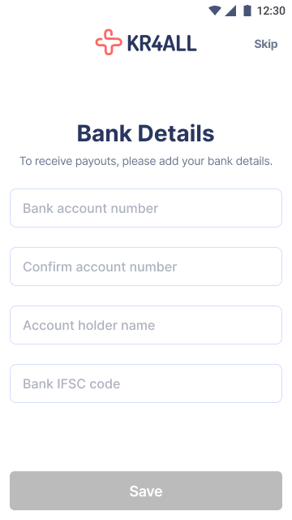Skip the bank details step
The width and height of the screenshot is (292, 520).
[x=265, y=44]
